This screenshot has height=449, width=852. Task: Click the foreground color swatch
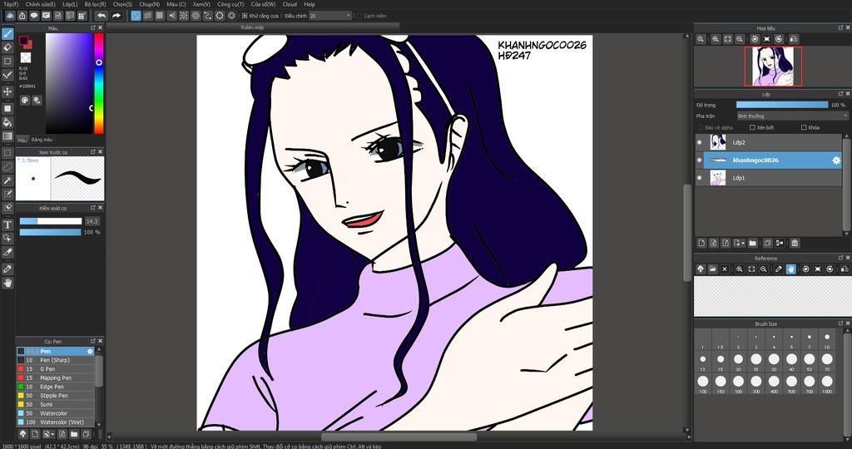[x=23, y=40]
